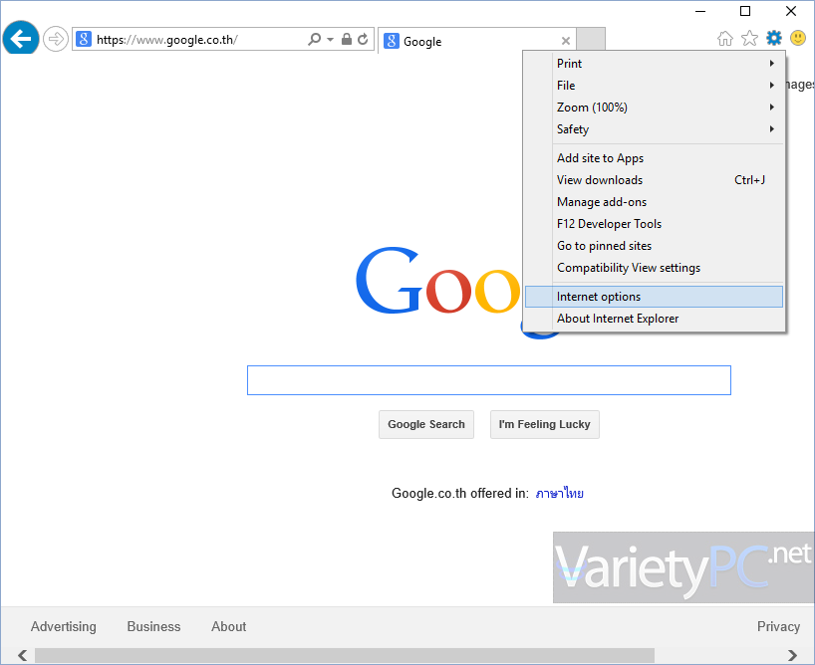This screenshot has height=665, width=815.
Task: Expand the Print submenu
Action: pyautogui.click(x=654, y=64)
